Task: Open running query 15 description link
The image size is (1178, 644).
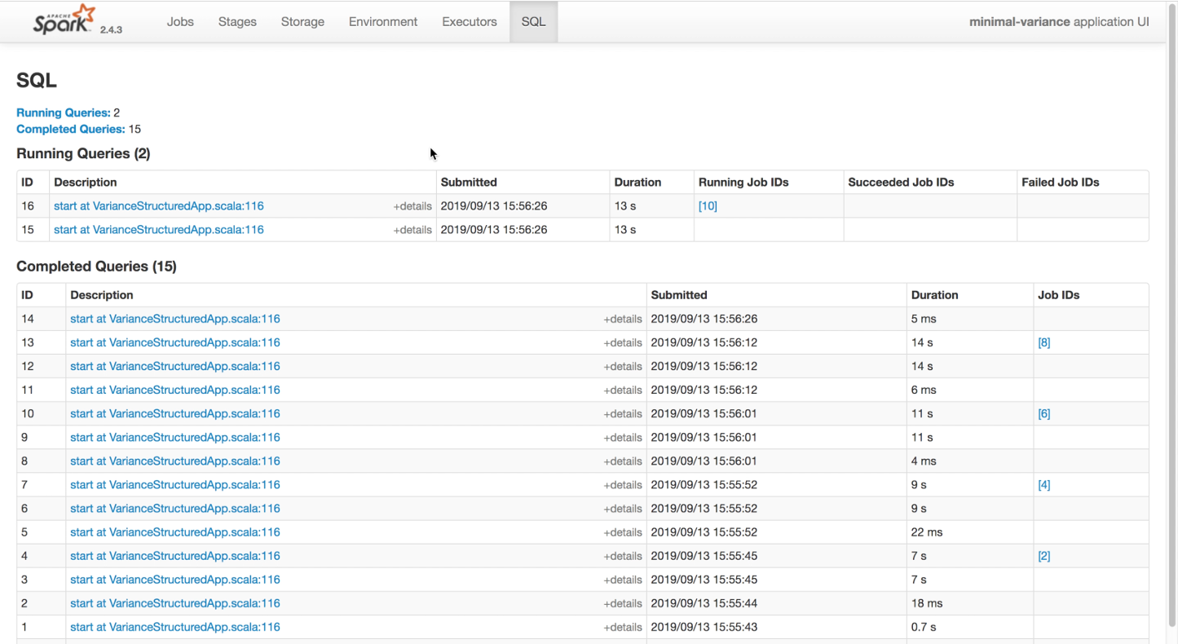Action: [x=159, y=230]
